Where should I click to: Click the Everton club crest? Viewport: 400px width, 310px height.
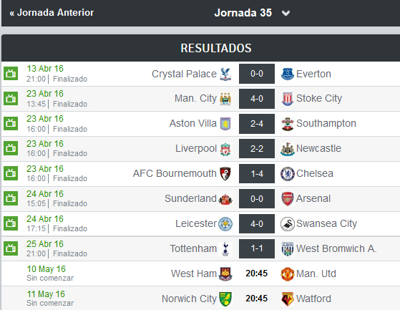288,74
